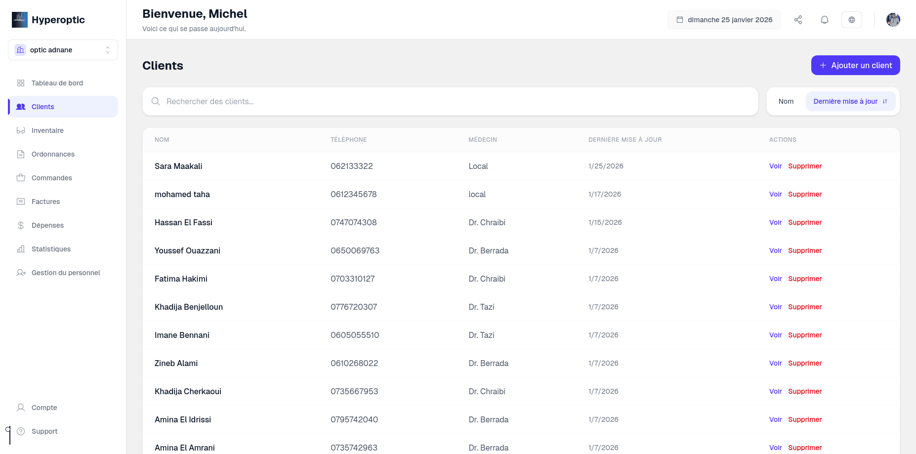This screenshot has width=916, height=454.
Task: Click the globe language icon
Action: tap(852, 20)
